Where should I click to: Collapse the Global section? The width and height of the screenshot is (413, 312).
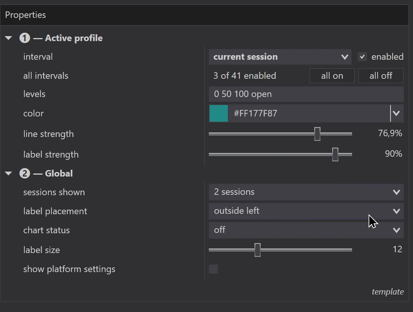[x=8, y=174]
